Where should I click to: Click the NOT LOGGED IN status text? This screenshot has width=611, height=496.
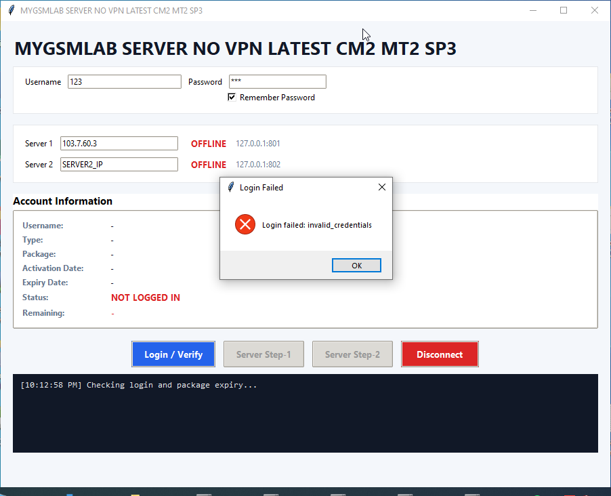click(146, 297)
